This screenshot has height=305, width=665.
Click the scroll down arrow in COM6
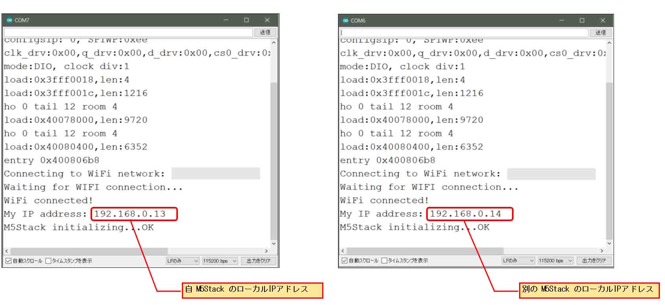coord(609,243)
